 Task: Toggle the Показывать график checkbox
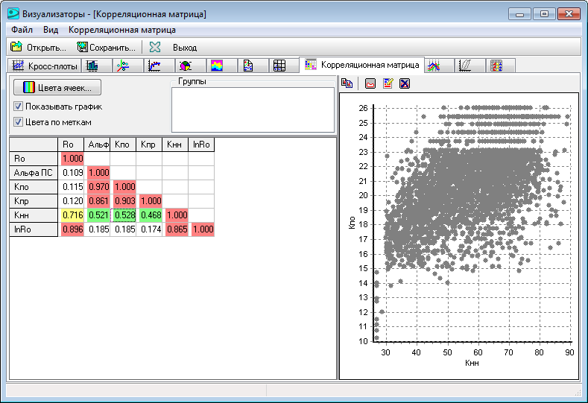point(18,107)
